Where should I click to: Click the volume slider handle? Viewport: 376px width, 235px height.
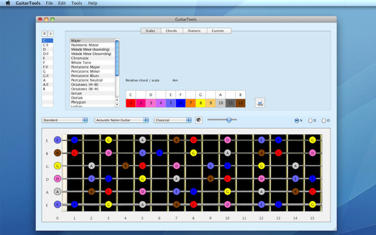[x=229, y=120]
